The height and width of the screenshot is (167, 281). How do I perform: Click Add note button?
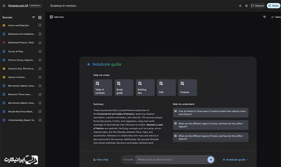(57, 17)
